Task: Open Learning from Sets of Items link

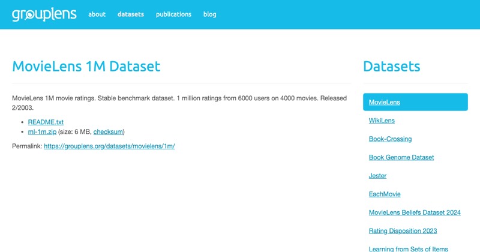Action: click(x=409, y=248)
